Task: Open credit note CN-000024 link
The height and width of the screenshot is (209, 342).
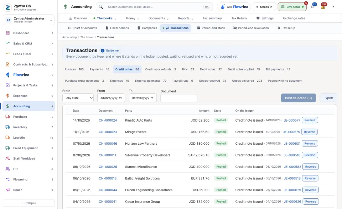Action: click(108, 120)
